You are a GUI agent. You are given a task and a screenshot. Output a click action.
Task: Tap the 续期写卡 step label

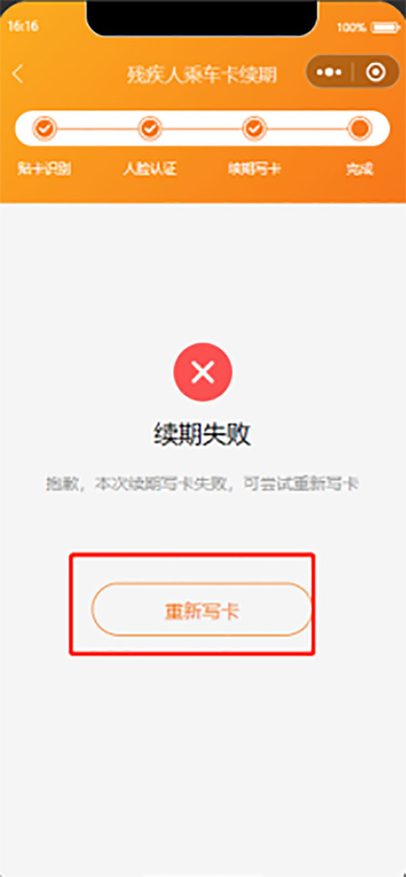[254, 169]
